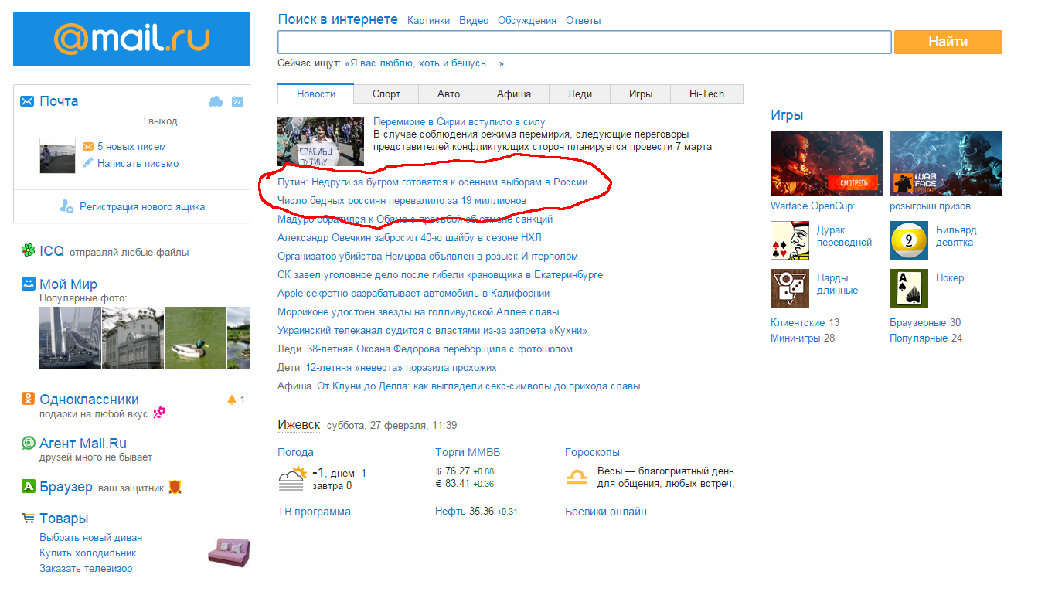Switch to the Hi-Tech tab
Screen dimensions: 1038x602
click(707, 94)
